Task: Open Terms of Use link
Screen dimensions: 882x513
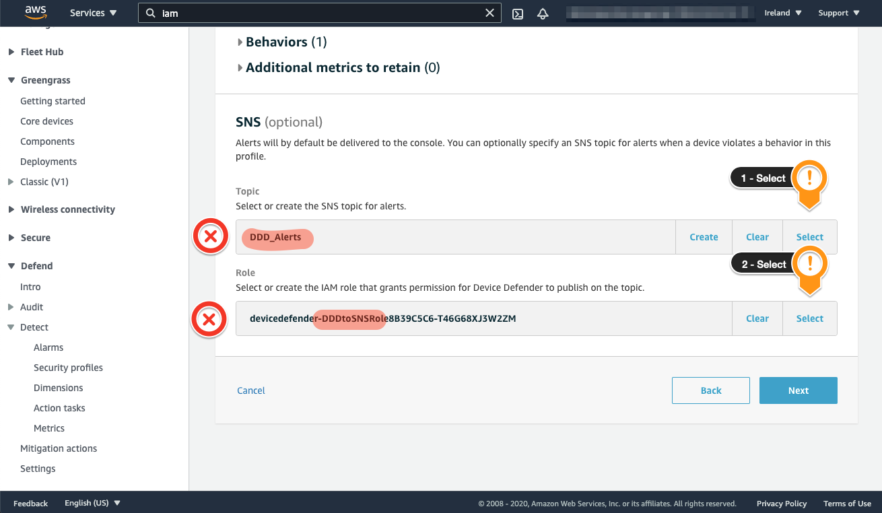Action: (847, 503)
